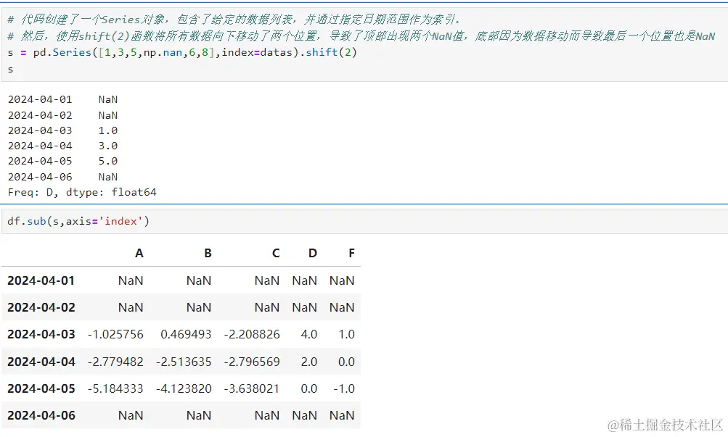The height and width of the screenshot is (437, 728).
Task: Click the df.sub(s,axis='index') code cell
Action: pyautogui.click(x=364, y=221)
